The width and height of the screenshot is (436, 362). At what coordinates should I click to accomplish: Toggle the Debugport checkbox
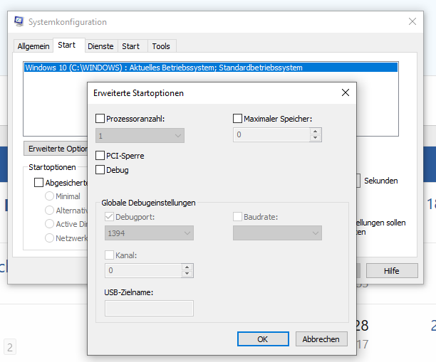pyautogui.click(x=109, y=216)
